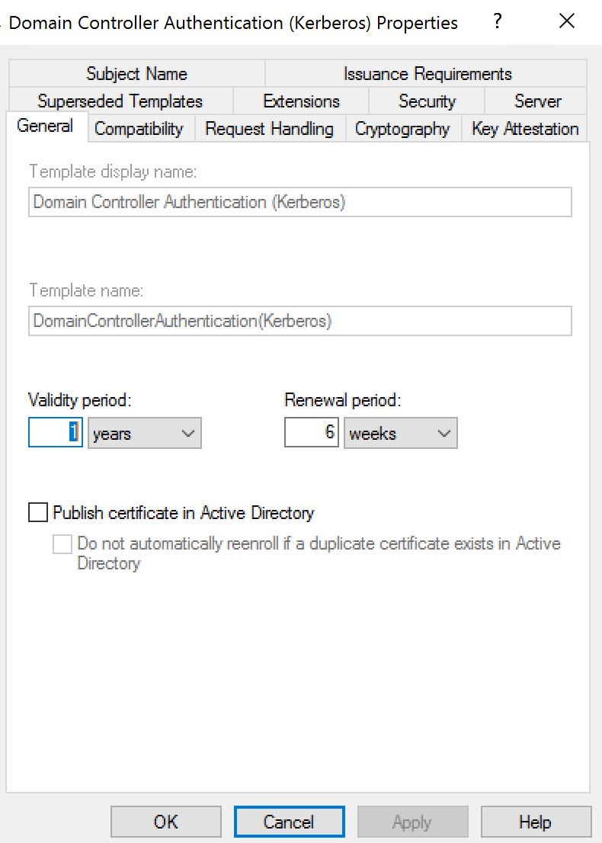The height and width of the screenshot is (843, 602).
Task: Enable Publish certificate in Active Directory
Action: pyautogui.click(x=38, y=513)
